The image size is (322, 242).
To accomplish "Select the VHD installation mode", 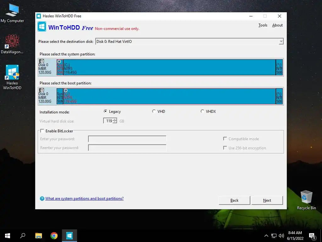I will 153,111.
